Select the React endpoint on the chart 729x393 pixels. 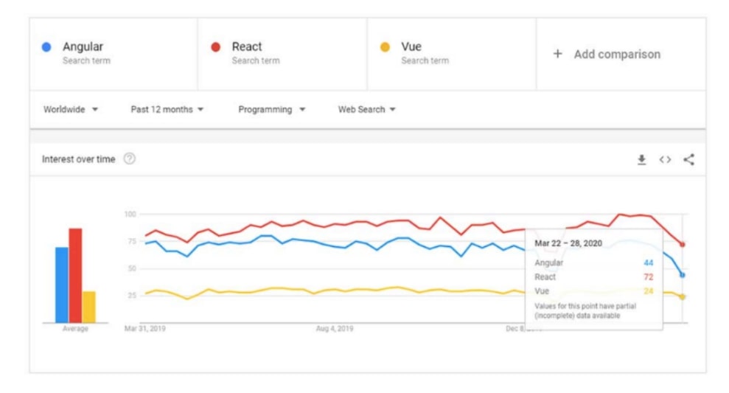683,244
